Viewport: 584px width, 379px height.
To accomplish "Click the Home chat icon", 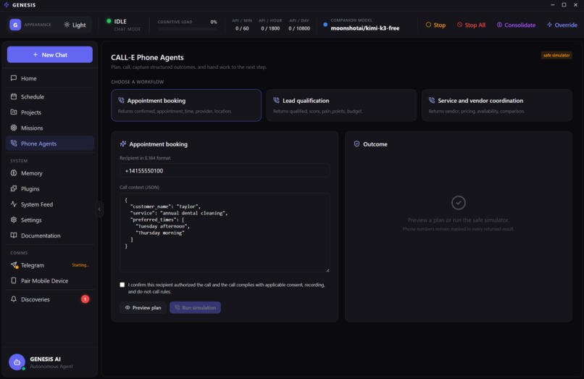I will 14,78.
